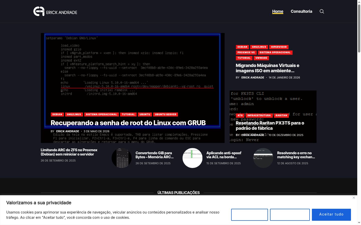Select TUTORIAL tag on Migrando article
This screenshot has height=225, width=361.
(x=244, y=58)
